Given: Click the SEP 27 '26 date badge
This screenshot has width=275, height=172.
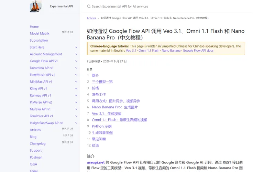Looking at the screenshot, I should pyautogui.click(x=67, y=129).
